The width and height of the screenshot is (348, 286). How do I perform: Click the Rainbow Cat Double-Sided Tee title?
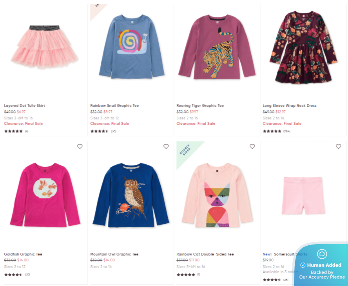click(x=205, y=254)
